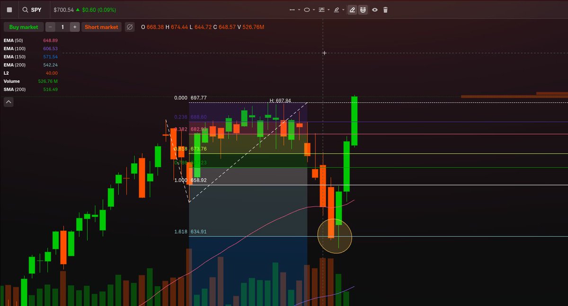Viewport: 568px width, 306px height.
Task: Click the order quantity field showing 1
Action: pos(62,27)
